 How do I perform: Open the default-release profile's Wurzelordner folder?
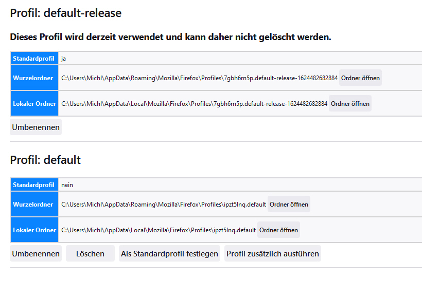tap(360, 78)
